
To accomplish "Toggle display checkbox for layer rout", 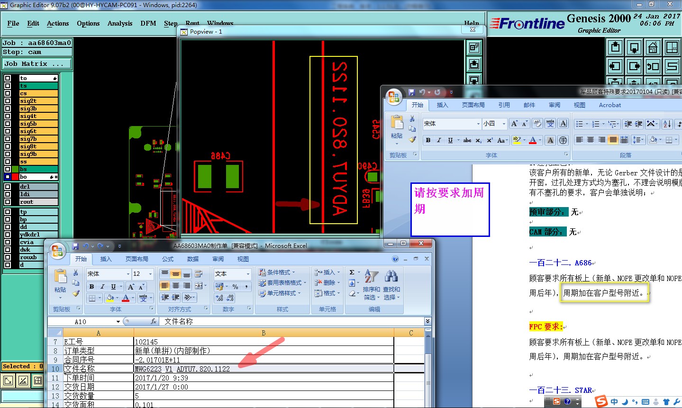I will 8,202.
